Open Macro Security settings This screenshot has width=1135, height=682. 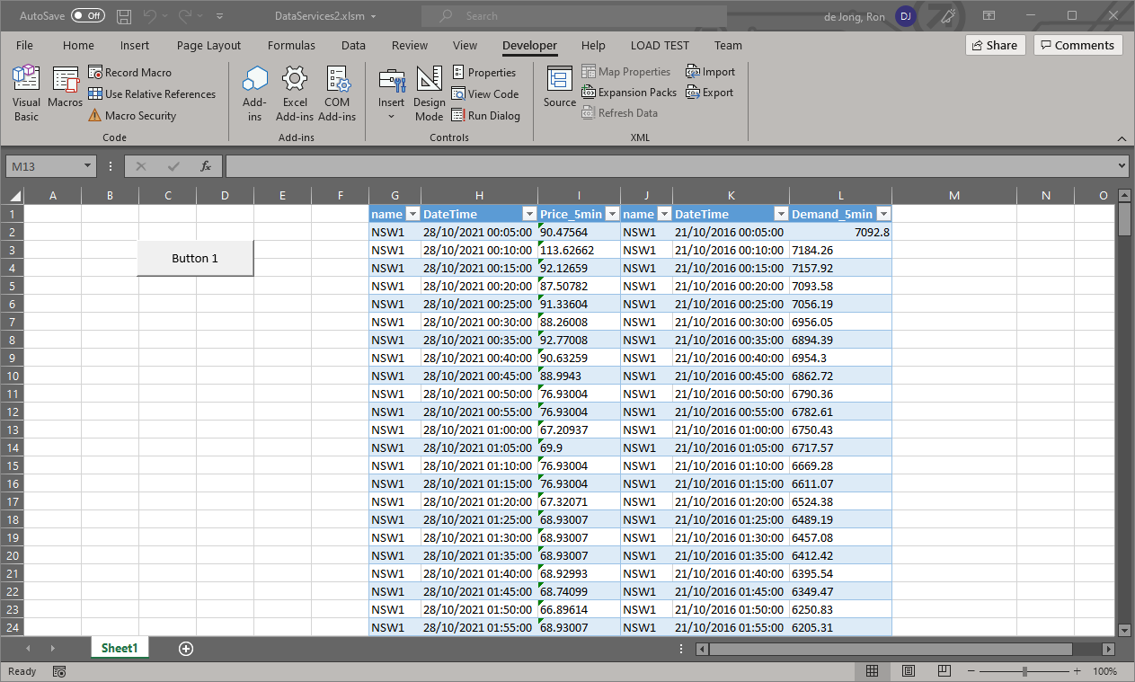point(132,116)
